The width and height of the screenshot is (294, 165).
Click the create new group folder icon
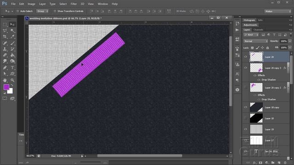coord(273,163)
